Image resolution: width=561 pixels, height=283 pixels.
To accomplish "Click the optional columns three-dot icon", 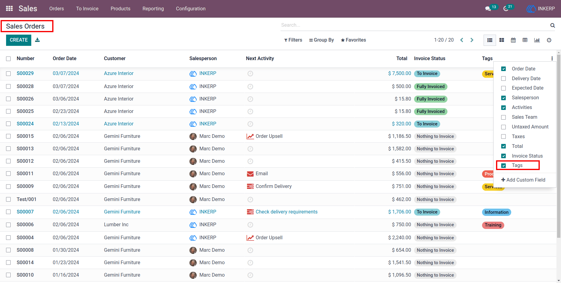I will [552, 58].
